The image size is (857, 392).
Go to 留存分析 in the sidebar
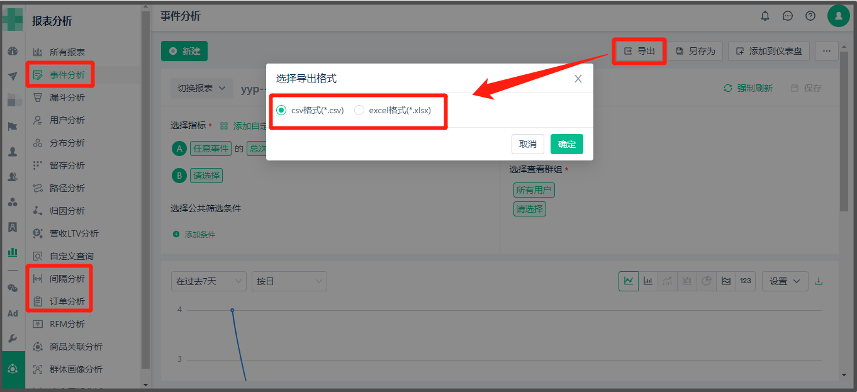point(67,165)
